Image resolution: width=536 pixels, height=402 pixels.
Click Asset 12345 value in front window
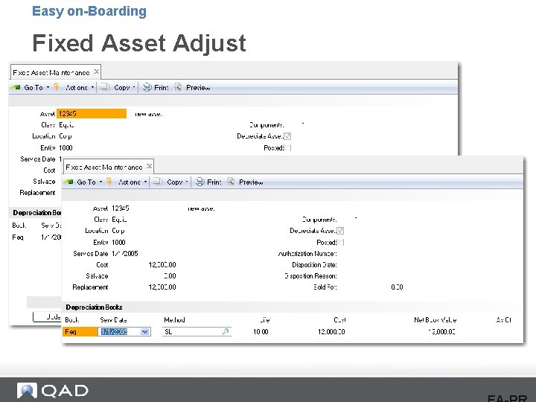coord(121,208)
